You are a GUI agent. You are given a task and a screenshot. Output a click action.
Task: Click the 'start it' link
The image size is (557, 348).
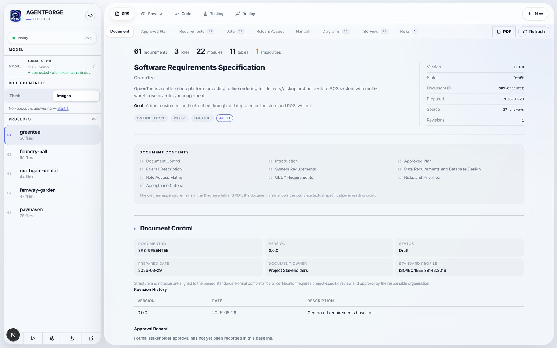63,108
